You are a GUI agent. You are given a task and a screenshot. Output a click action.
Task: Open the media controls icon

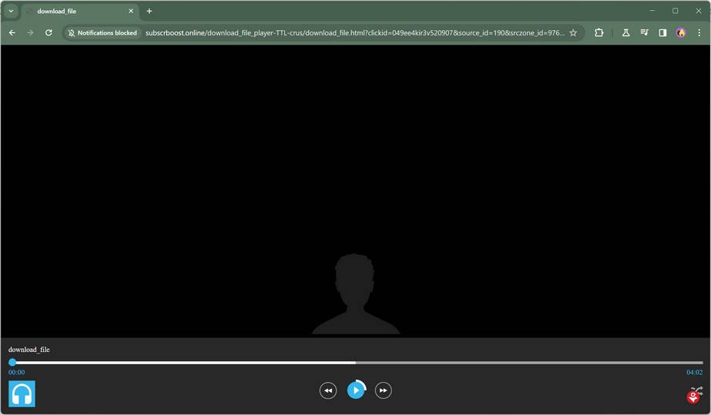644,32
